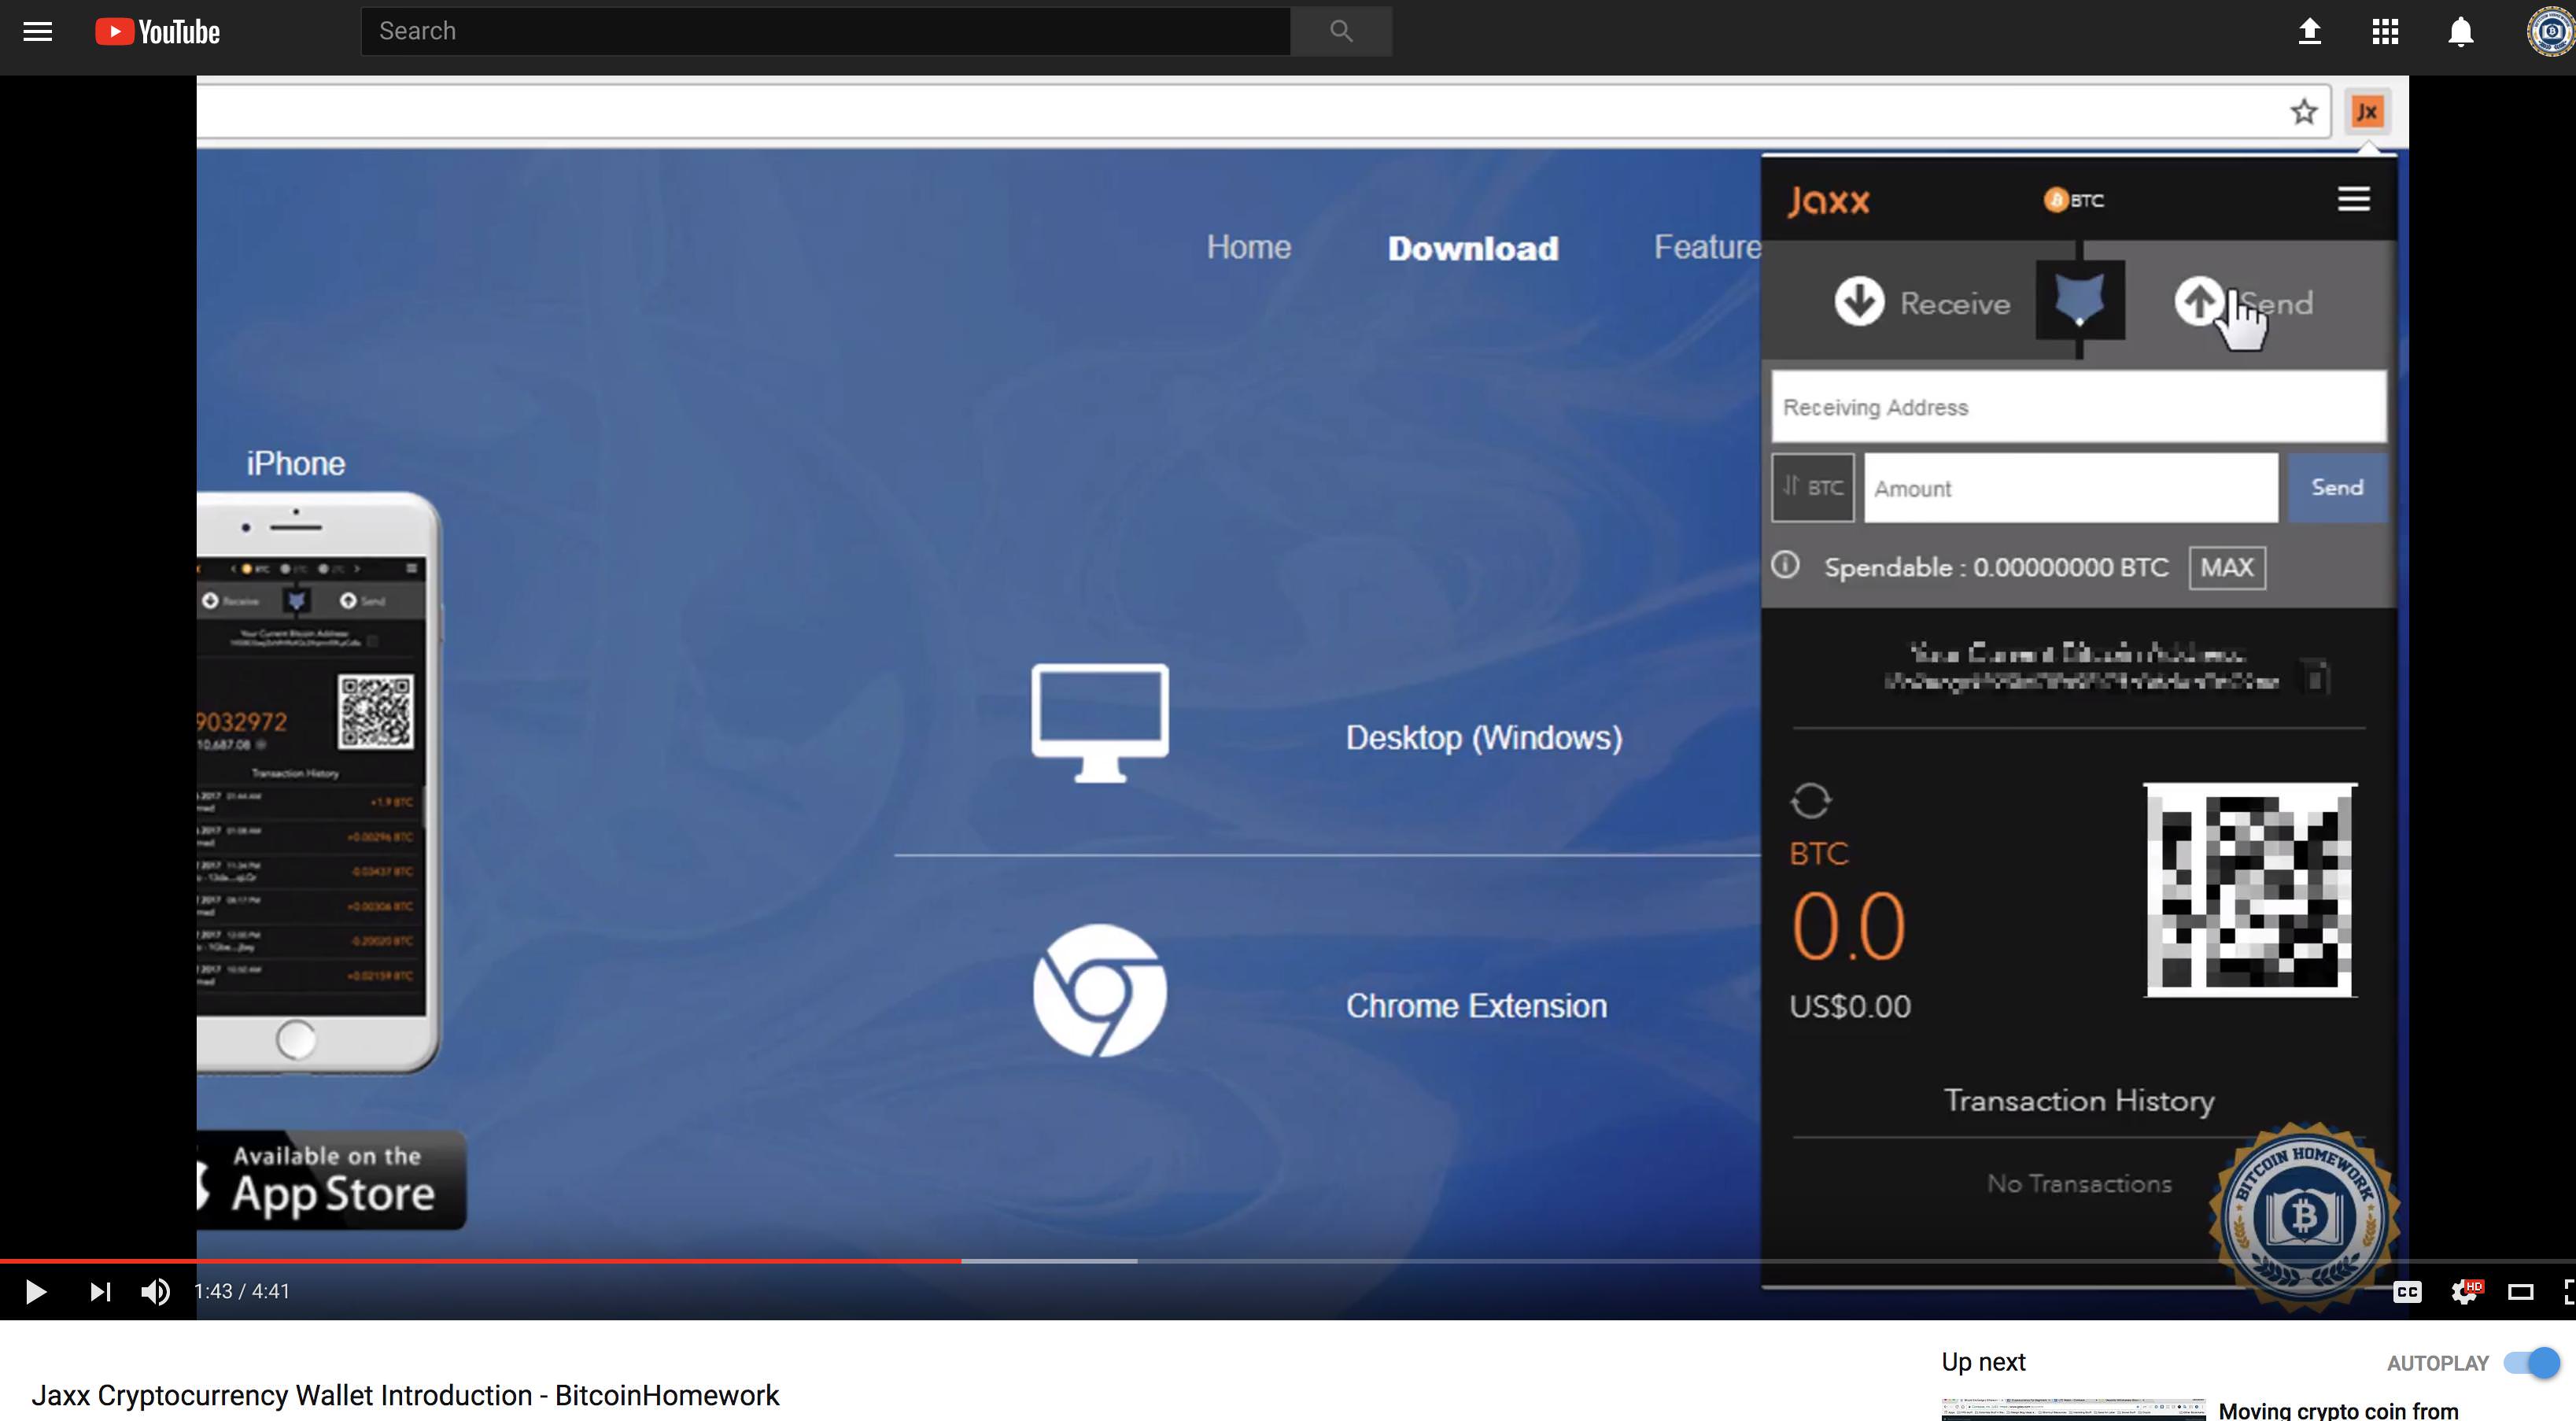Image resolution: width=2576 pixels, height=1421 pixels.
Task: Click the 1:43 / 4:41 time display
Action: pos(241,1291)
